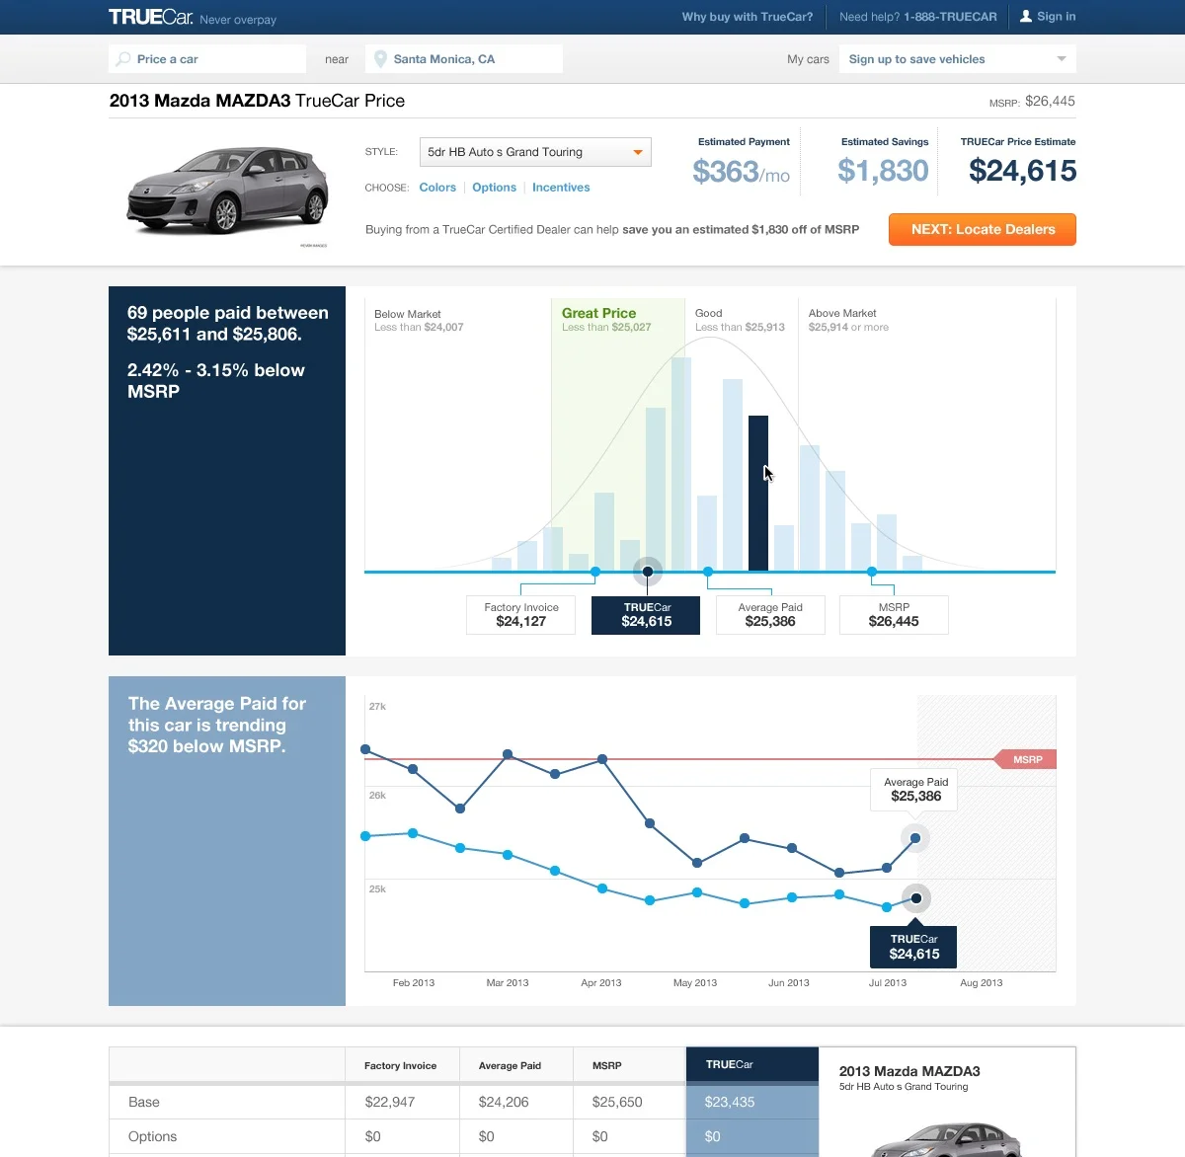Click the 2013 Mazda MAZDA3 TrueCar Price heading
Image resolution: width=1185 pixels, height=1157 pixels.
(x=257, y=101)
